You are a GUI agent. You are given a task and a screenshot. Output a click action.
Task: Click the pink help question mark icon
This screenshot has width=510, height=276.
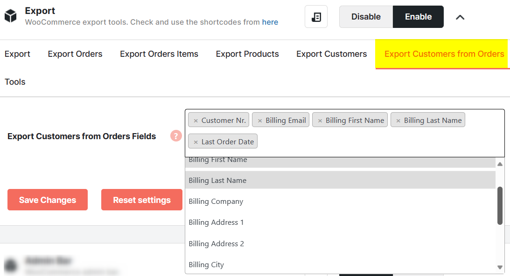tap(176, 136)
